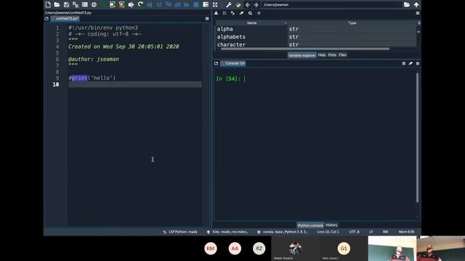Click the horizontal scrollbar in Variable explorer
Viewport: 465px width, 261px height.
point(305,49)
